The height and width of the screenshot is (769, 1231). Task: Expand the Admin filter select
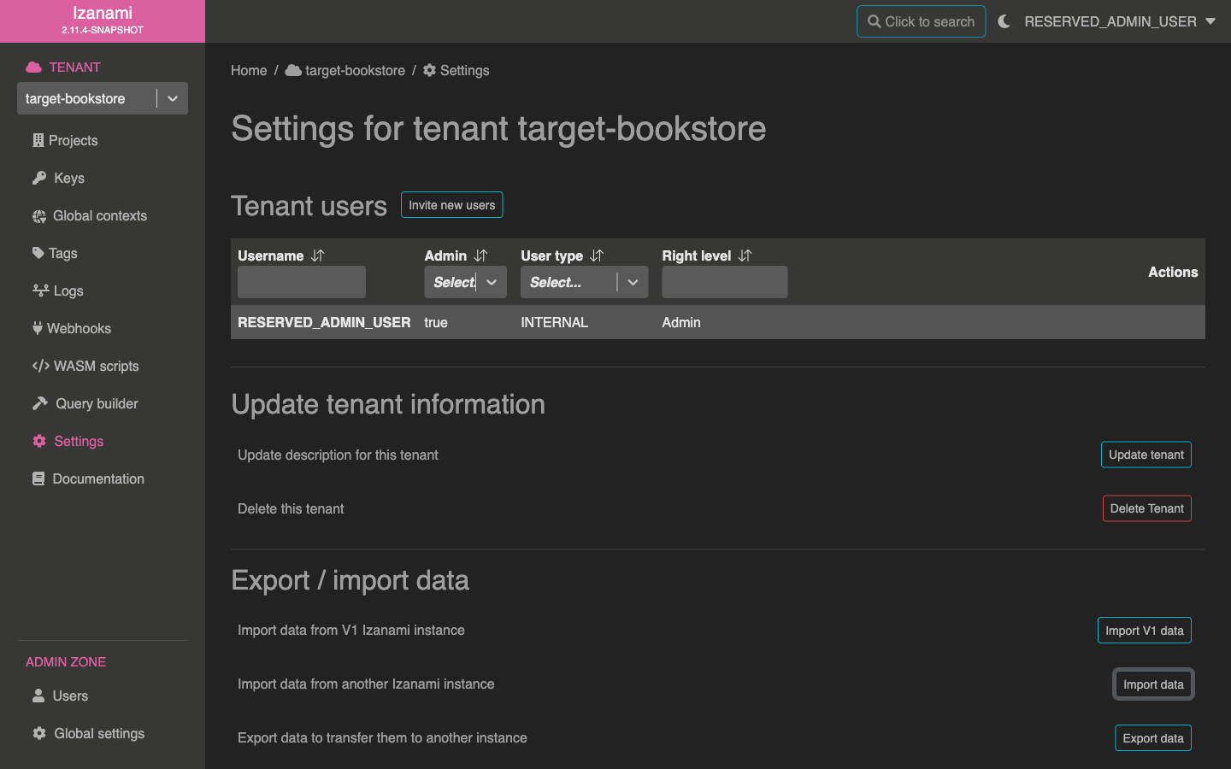tap(492, 282)
